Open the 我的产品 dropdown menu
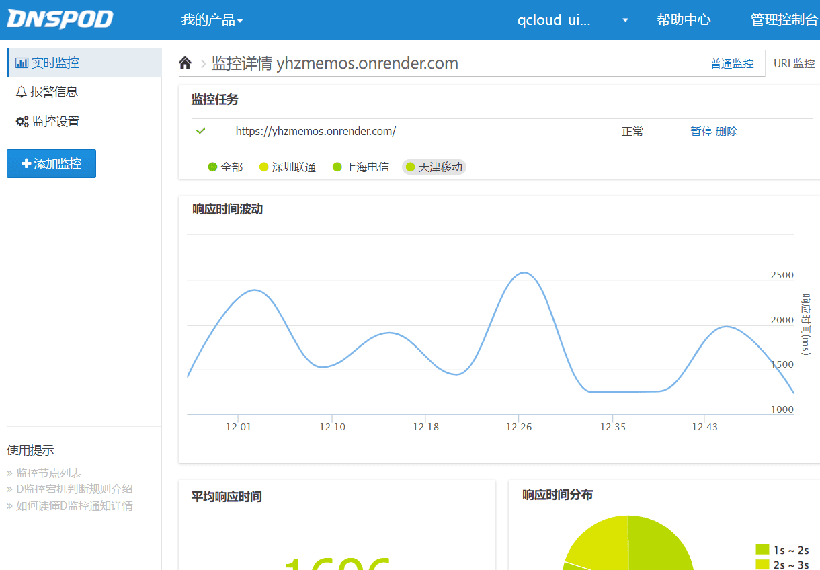820x570 pixels. pyautogui.click(x=212, y=20)
